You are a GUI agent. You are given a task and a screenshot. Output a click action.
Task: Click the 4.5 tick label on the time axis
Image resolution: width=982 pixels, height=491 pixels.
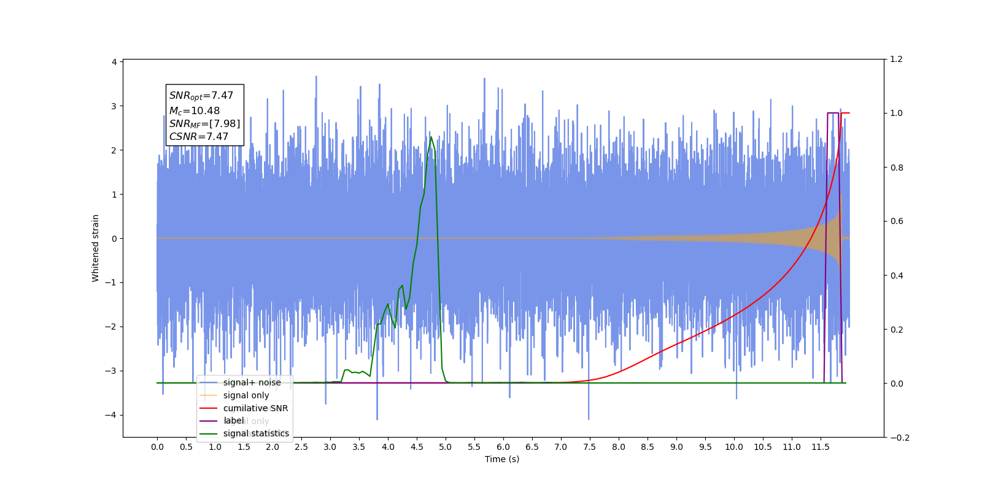coord(417,447)
